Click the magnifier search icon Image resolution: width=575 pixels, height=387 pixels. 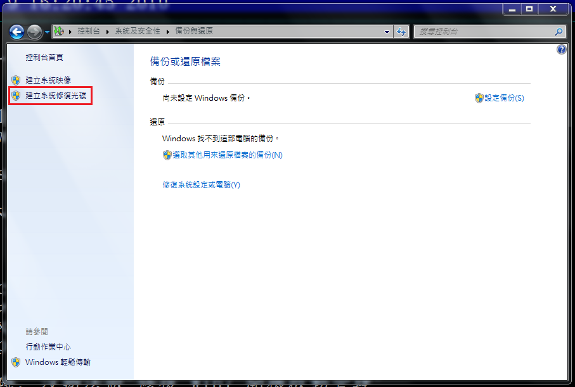point(559,32)
